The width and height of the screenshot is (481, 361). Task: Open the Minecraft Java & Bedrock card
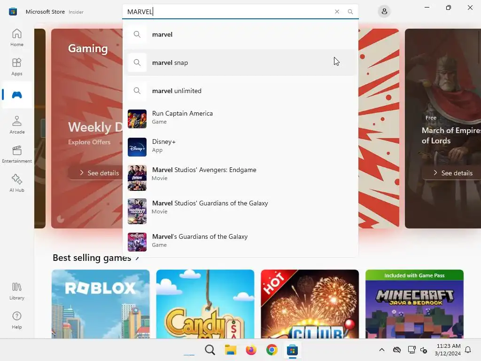click(x=414, y=304)
